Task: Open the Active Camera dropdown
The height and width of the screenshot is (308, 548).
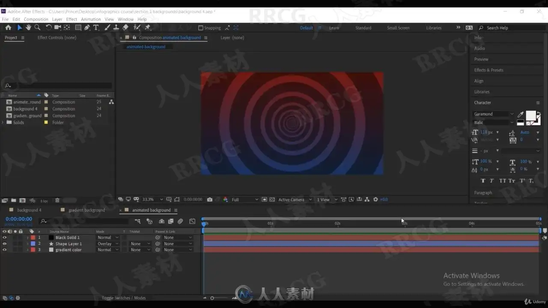Action: click(x=295, y=199)
